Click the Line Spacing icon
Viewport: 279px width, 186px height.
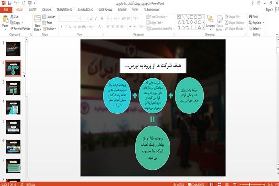tap(135, 19)
